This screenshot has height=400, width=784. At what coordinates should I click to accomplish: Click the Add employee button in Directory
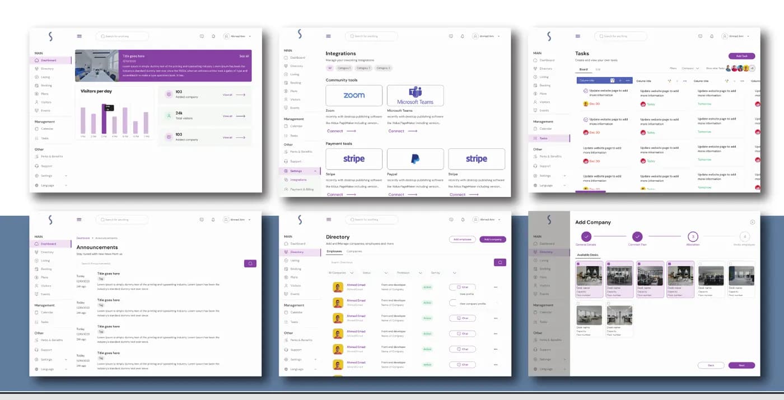(x=462, y=239)
